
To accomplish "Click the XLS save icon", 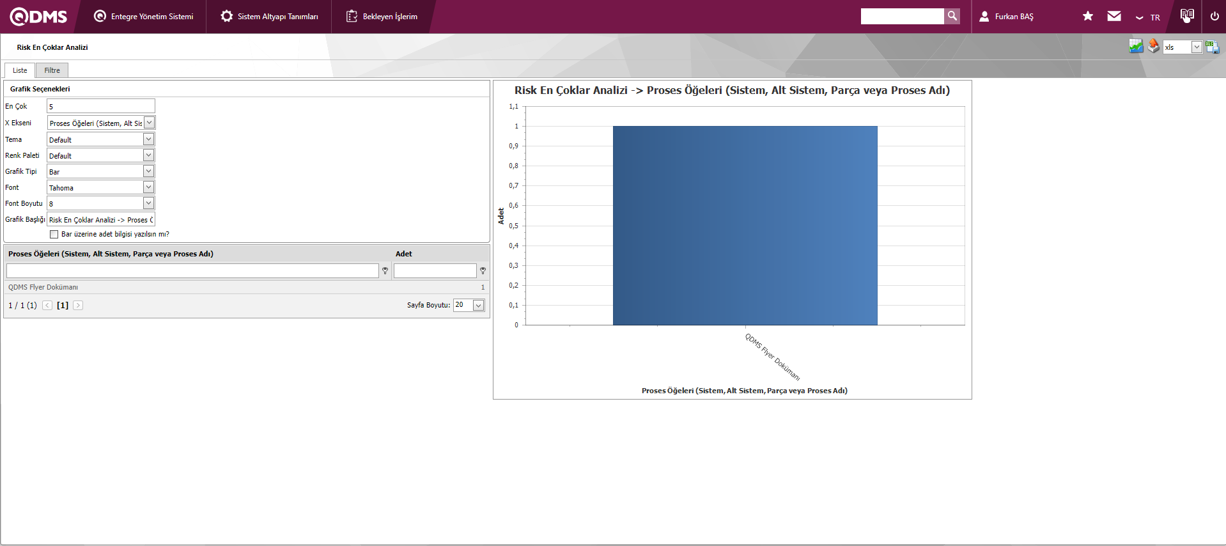I will click(x=1212, y=47).
